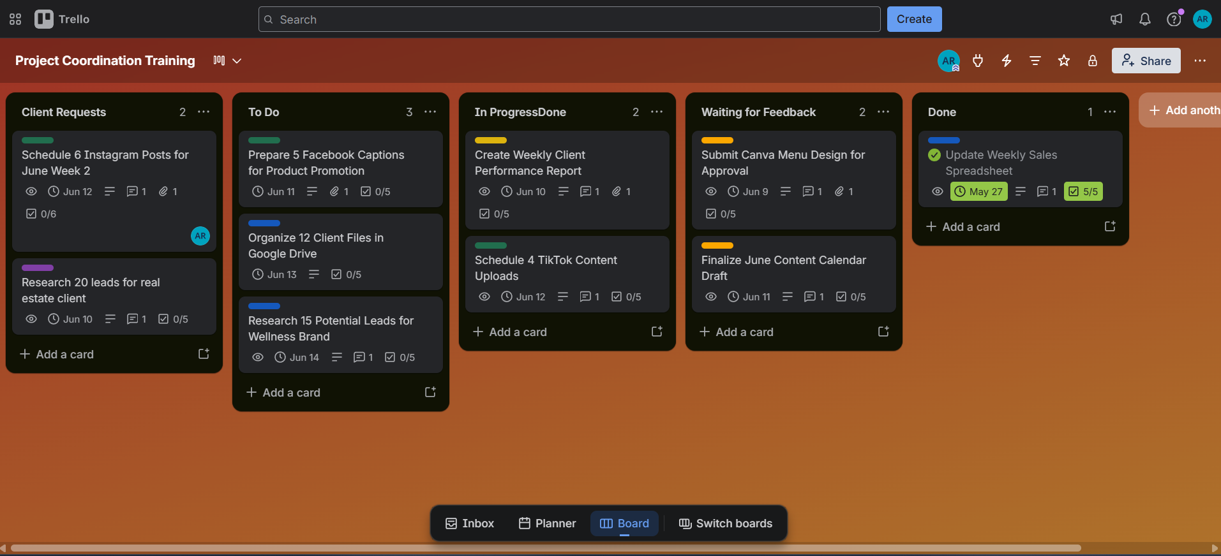The height and width of the screenshot is (556, 1221).
Task: Click the board member AR avatar
Action: [x=949, y=61]
